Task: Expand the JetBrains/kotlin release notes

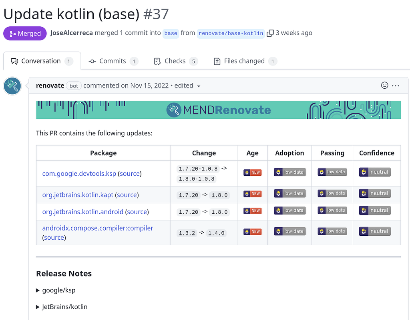Action: point(62,307)
